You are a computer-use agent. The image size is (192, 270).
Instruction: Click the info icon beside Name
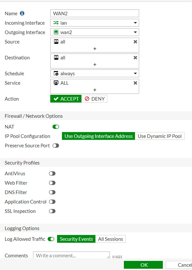point(22,13)
